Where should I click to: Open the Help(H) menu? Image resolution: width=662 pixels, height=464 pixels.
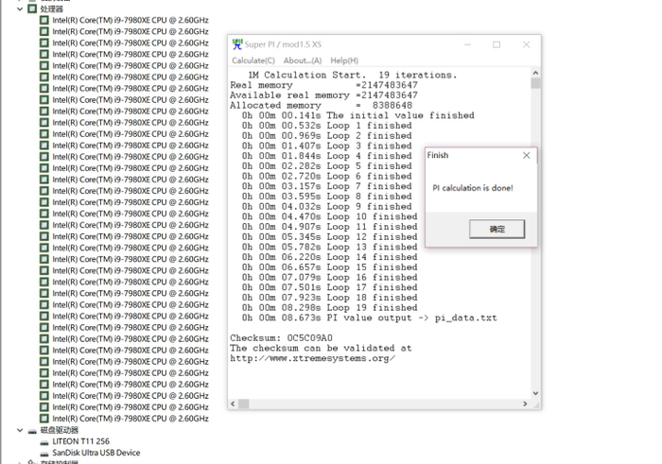point(344,60)
